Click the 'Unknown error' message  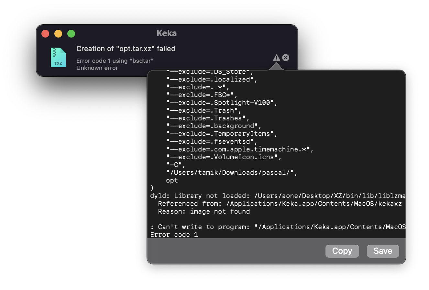97,68
